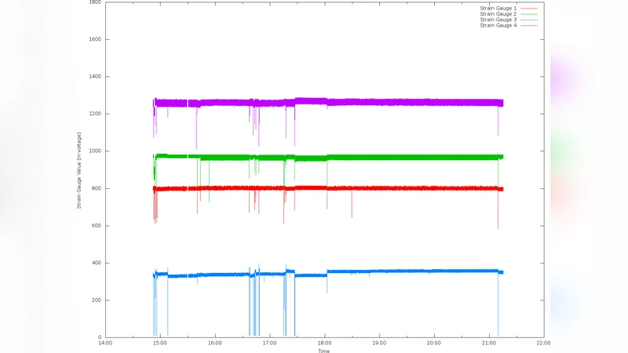Viewport: 628px width, 353px height.
Task: Click the 20:00 tick label on time axis
Action: coord(434,343)
